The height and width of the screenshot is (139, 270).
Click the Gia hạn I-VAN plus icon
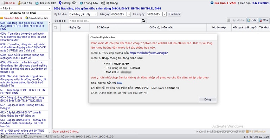point(212,3)
